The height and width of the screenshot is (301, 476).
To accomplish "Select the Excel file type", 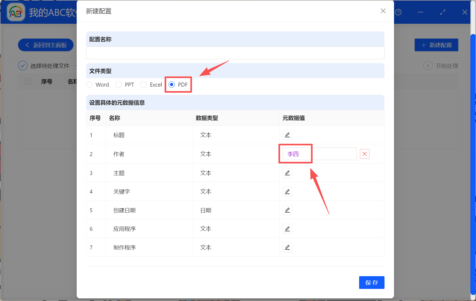I will (144, 84).
